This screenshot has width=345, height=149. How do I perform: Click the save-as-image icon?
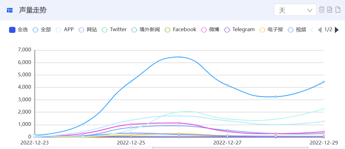coord(330,10)
